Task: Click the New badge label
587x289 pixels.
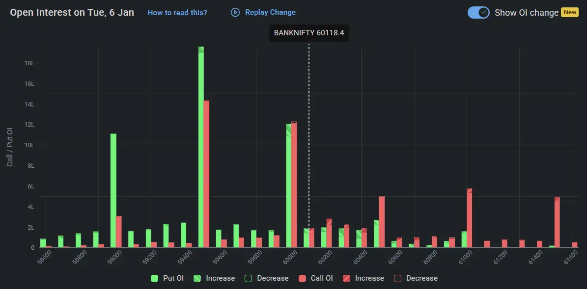Action: [x=570, y=12]
